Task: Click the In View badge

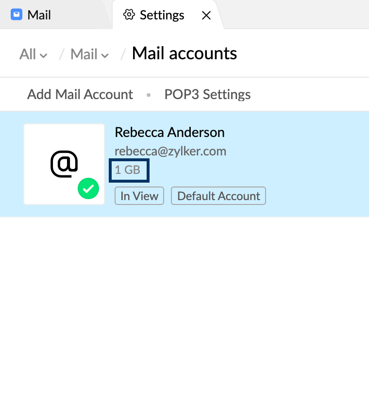Action: coord(139,196)
